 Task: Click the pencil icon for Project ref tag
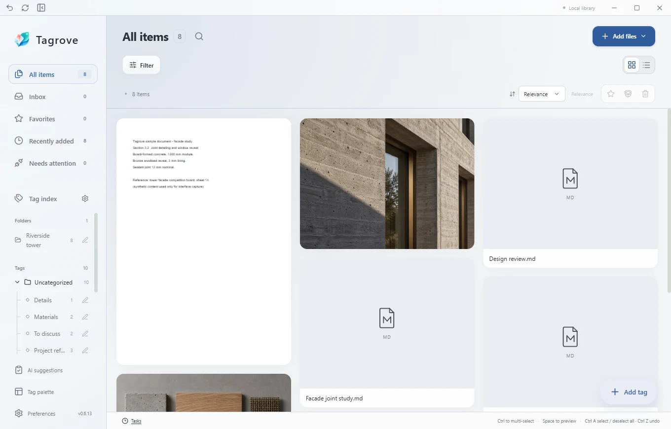(85, 351)
